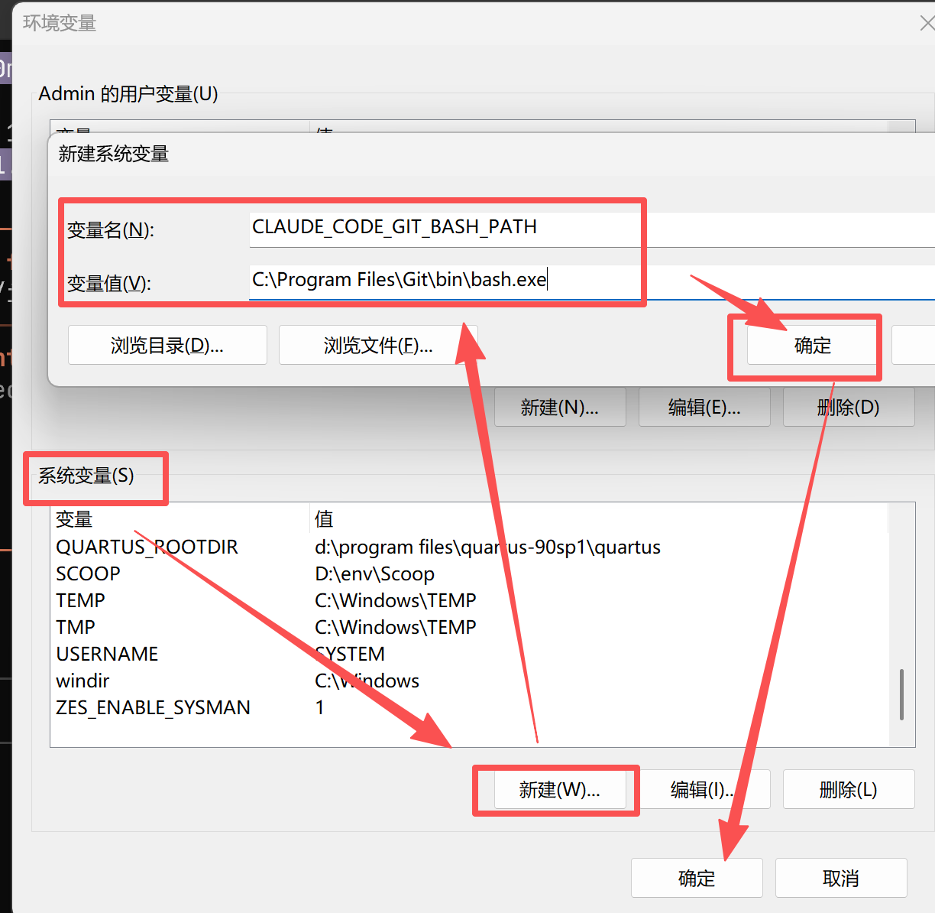Click the system variables list scrollbar
The image size is (935, 913).
901,694
